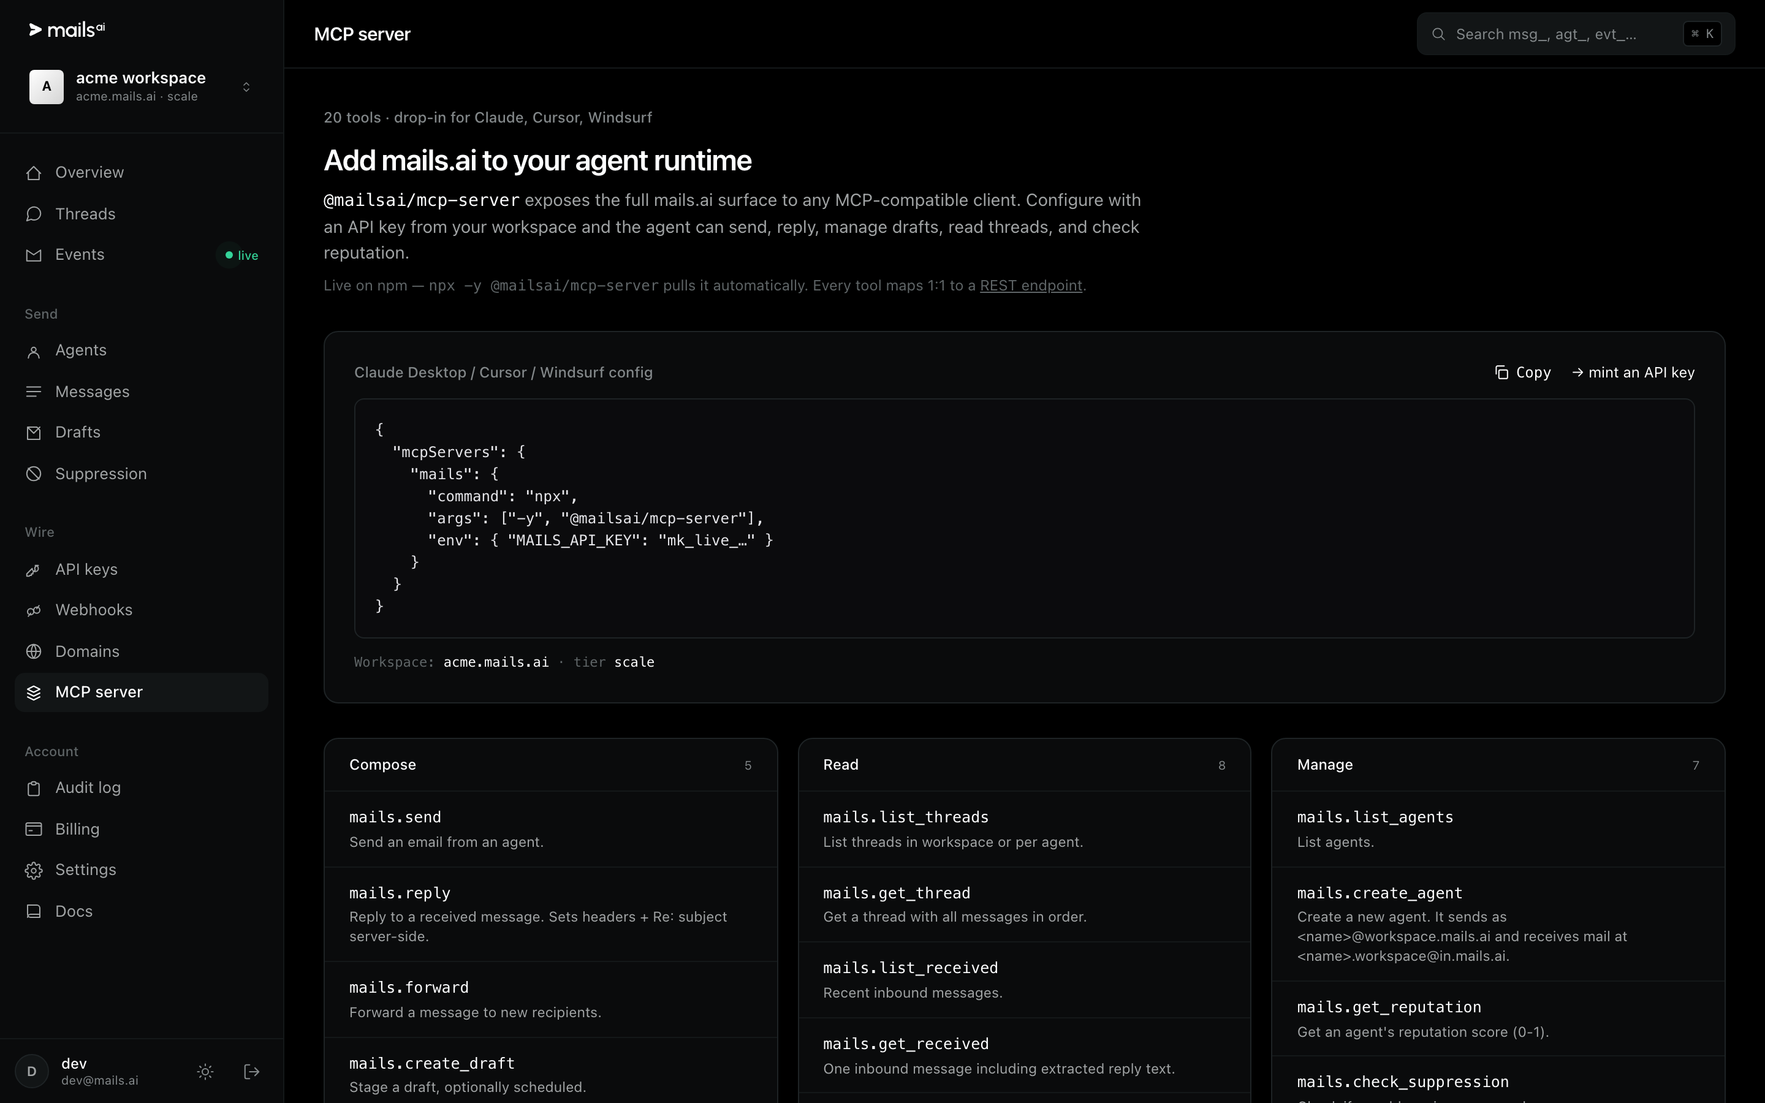The width and height of the screenshot is (1765, 1103).
Task: Click the Compose card header
Action: [x=551, y=765]
